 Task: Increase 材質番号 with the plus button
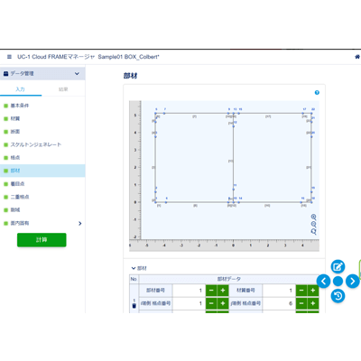pyautogui.click(x=313, y=291)
